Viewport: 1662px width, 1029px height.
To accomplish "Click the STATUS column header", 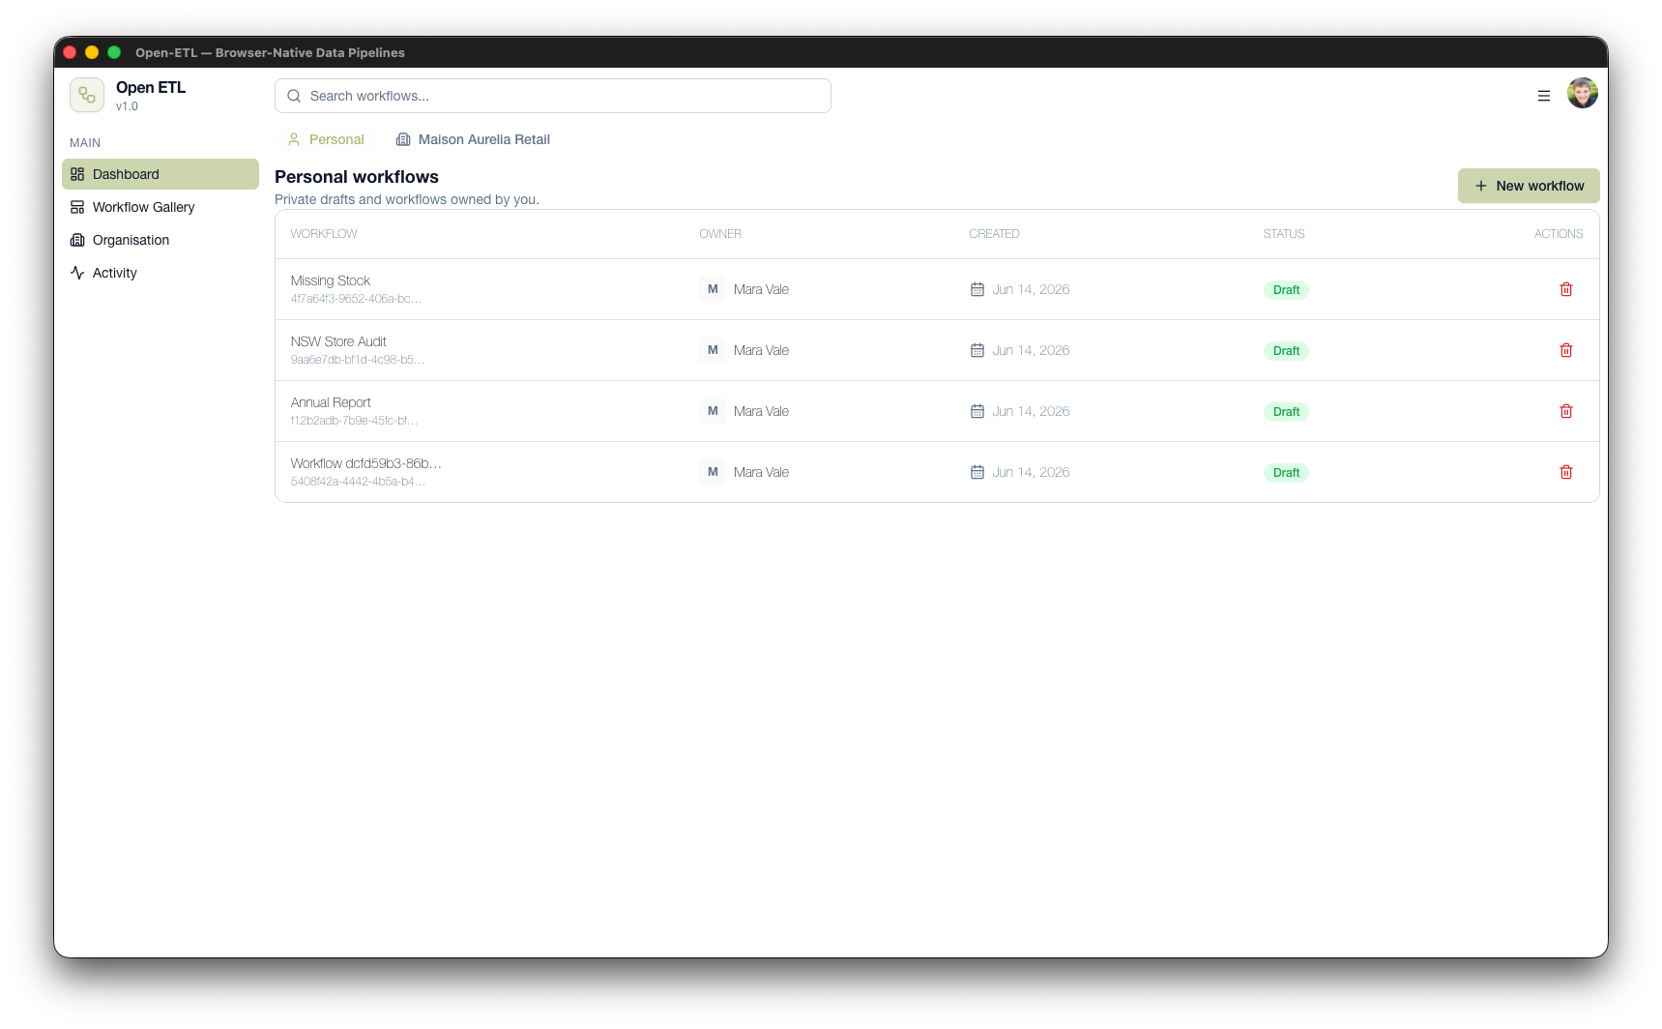I will coord(1284,234).
